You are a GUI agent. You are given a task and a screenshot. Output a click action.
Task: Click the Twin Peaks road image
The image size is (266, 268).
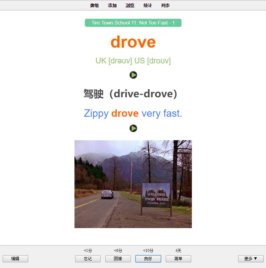point(133,184)
